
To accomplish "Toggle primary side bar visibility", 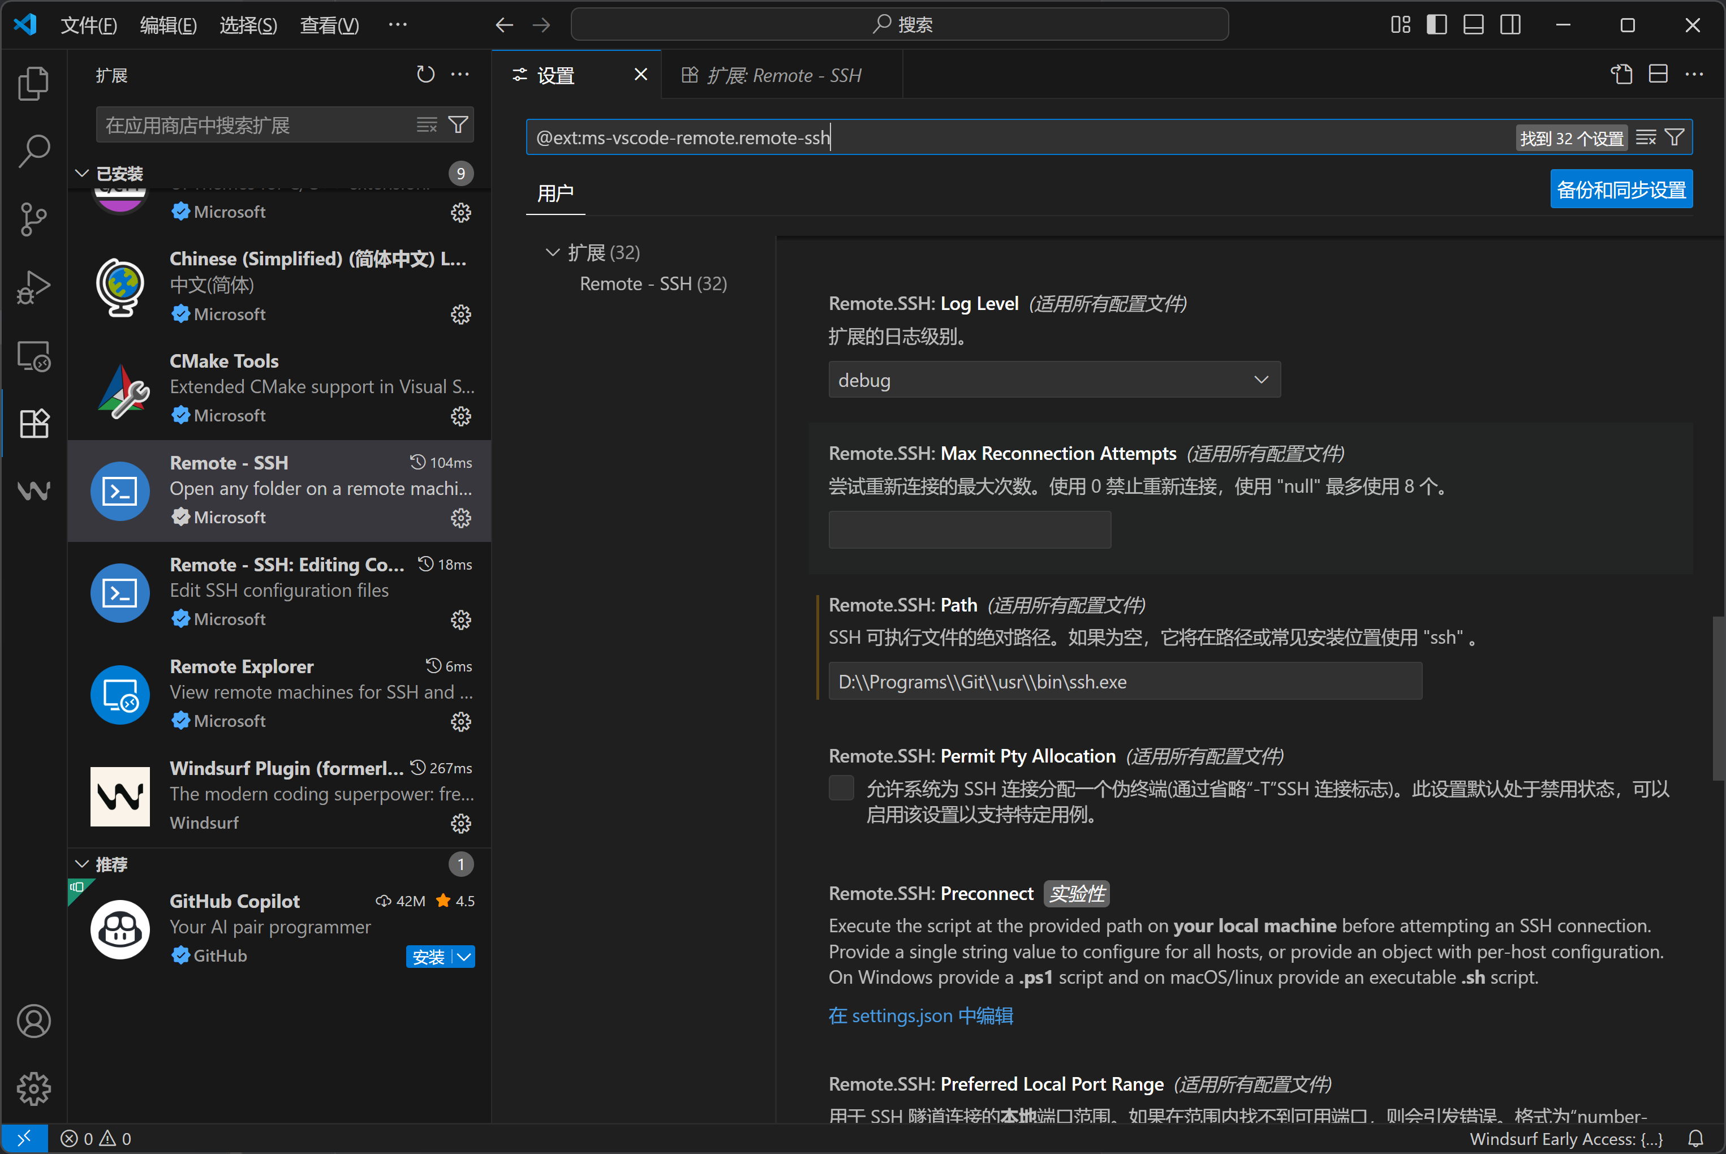I will pos(1437,25).
